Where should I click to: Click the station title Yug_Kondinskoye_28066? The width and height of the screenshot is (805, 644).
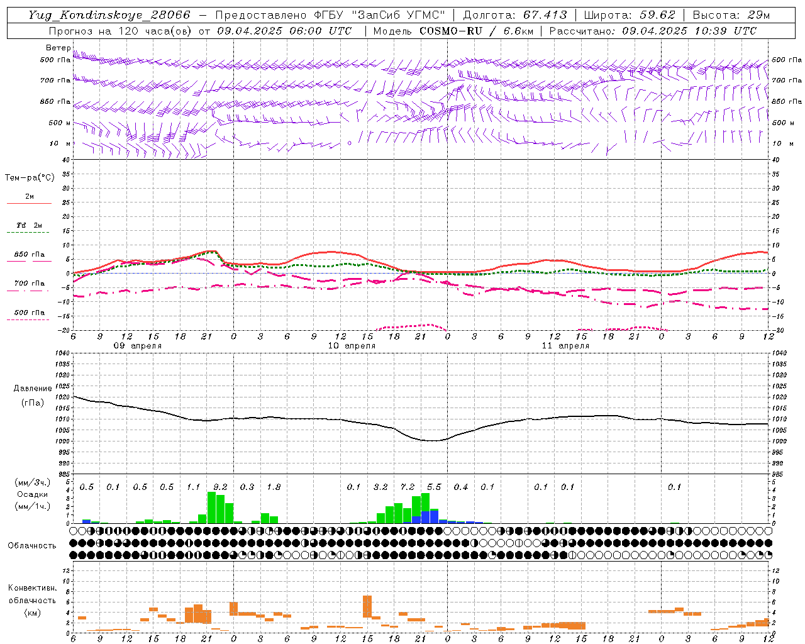pyautogui.click(x=109, y=15)
